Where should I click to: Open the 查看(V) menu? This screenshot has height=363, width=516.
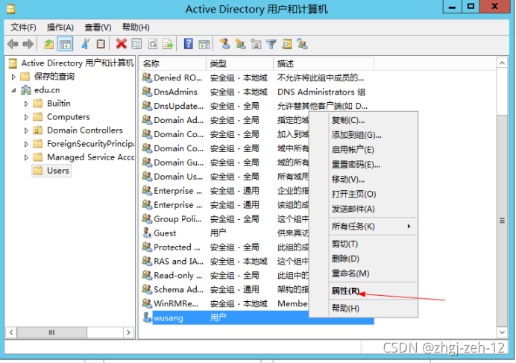click(98, 27)
